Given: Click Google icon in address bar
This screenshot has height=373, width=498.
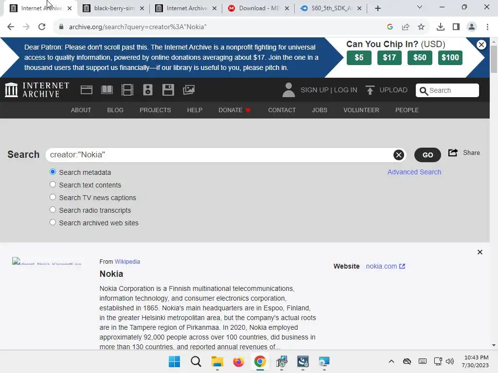Looking at the screenshot, I should point(390,27).
